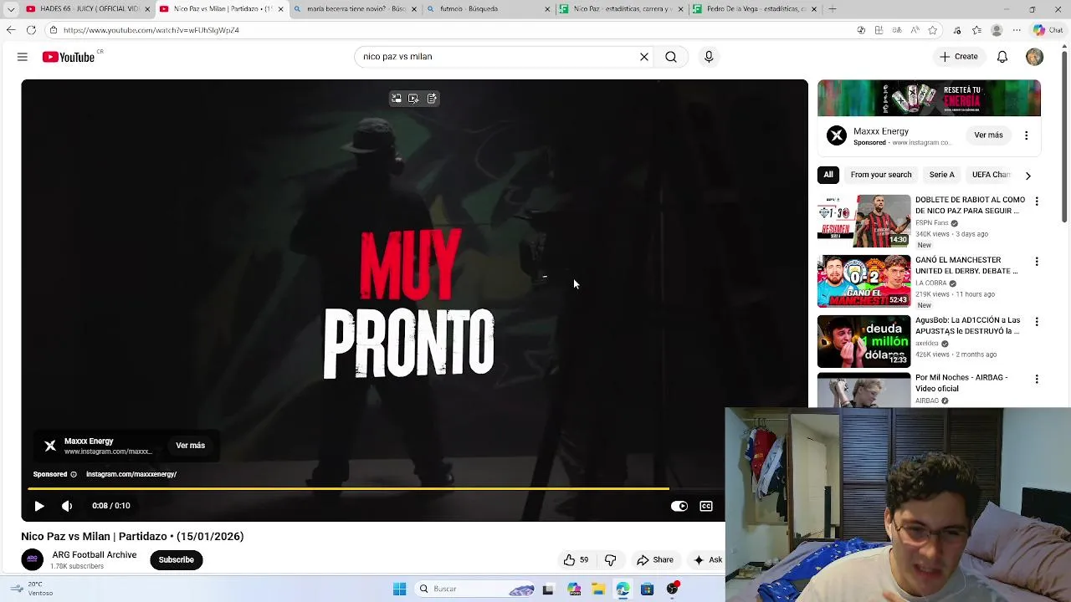
Task: Open Windows Start button
Action: (x=399, y=589)
